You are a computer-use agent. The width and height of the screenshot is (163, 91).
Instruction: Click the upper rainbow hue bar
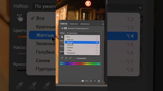click(80, 63)
